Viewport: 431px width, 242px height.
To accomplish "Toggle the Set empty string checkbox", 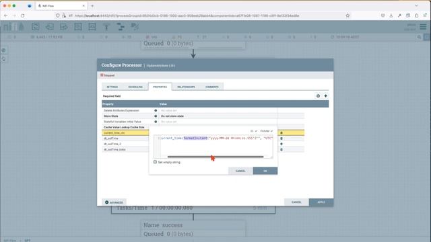I will point(155,162).
